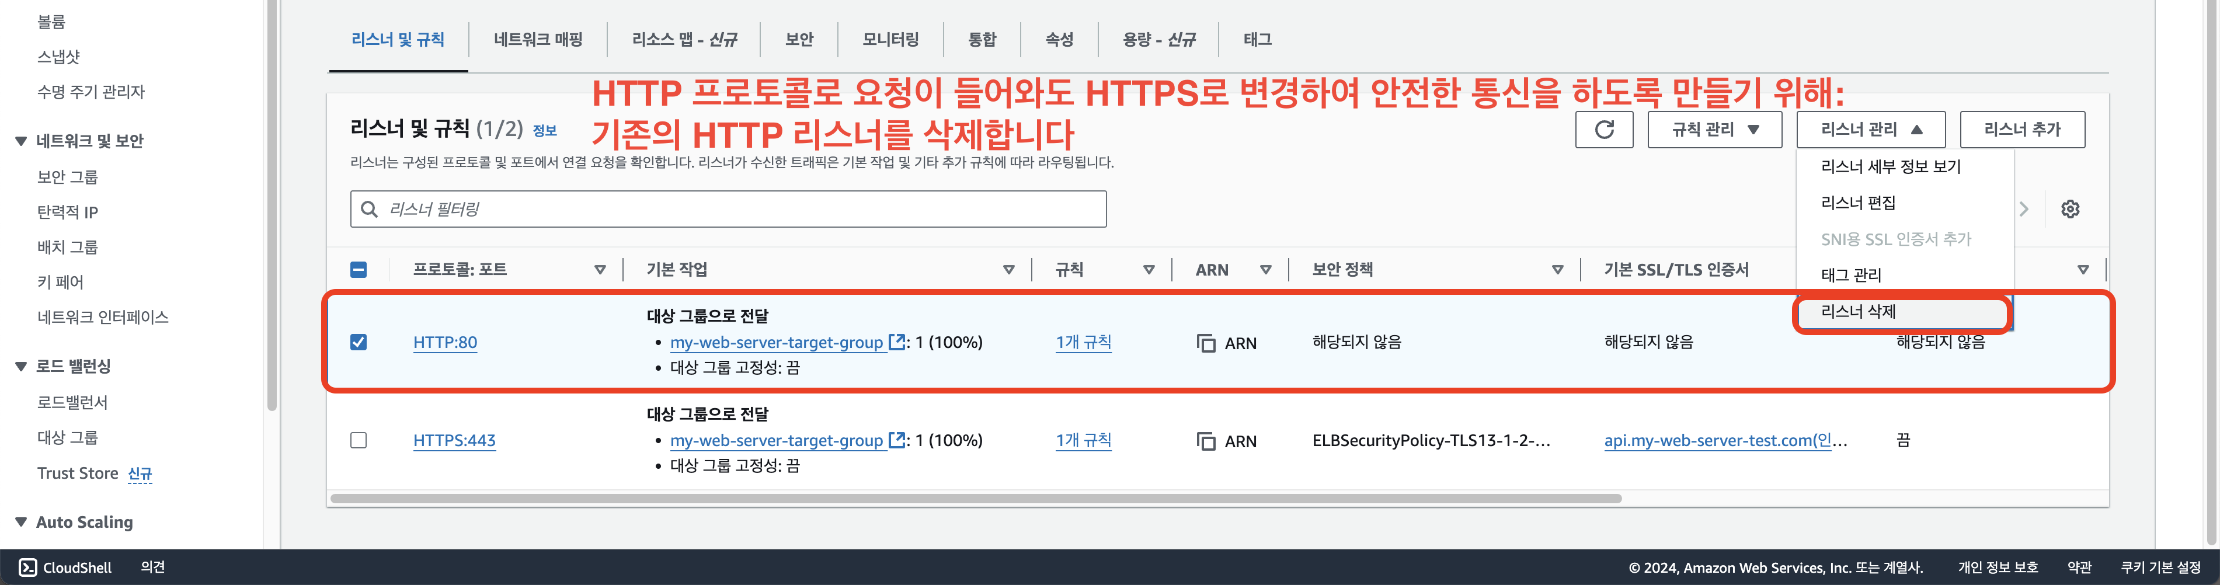Open 보안 그룹 in sidebar
Image resolution: width=2220 pixels, height=585 pixels.
tap(67, 177)
